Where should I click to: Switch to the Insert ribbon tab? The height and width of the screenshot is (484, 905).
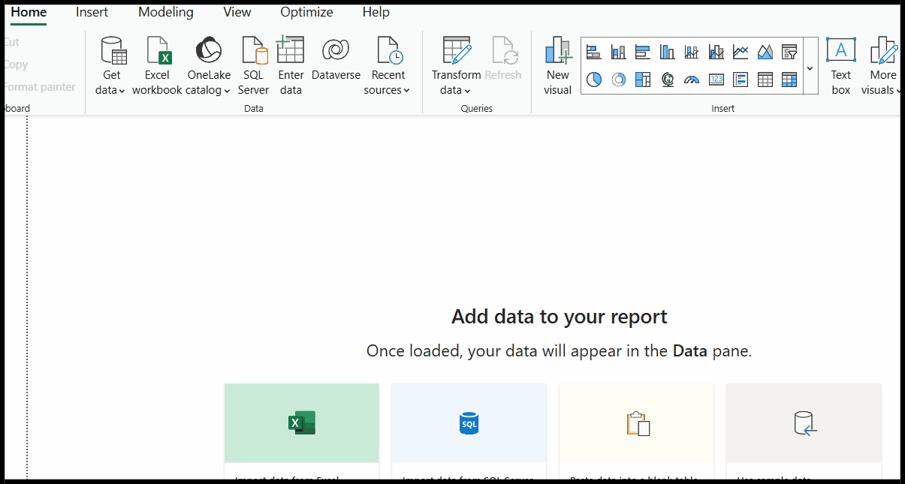click(92, 12)
